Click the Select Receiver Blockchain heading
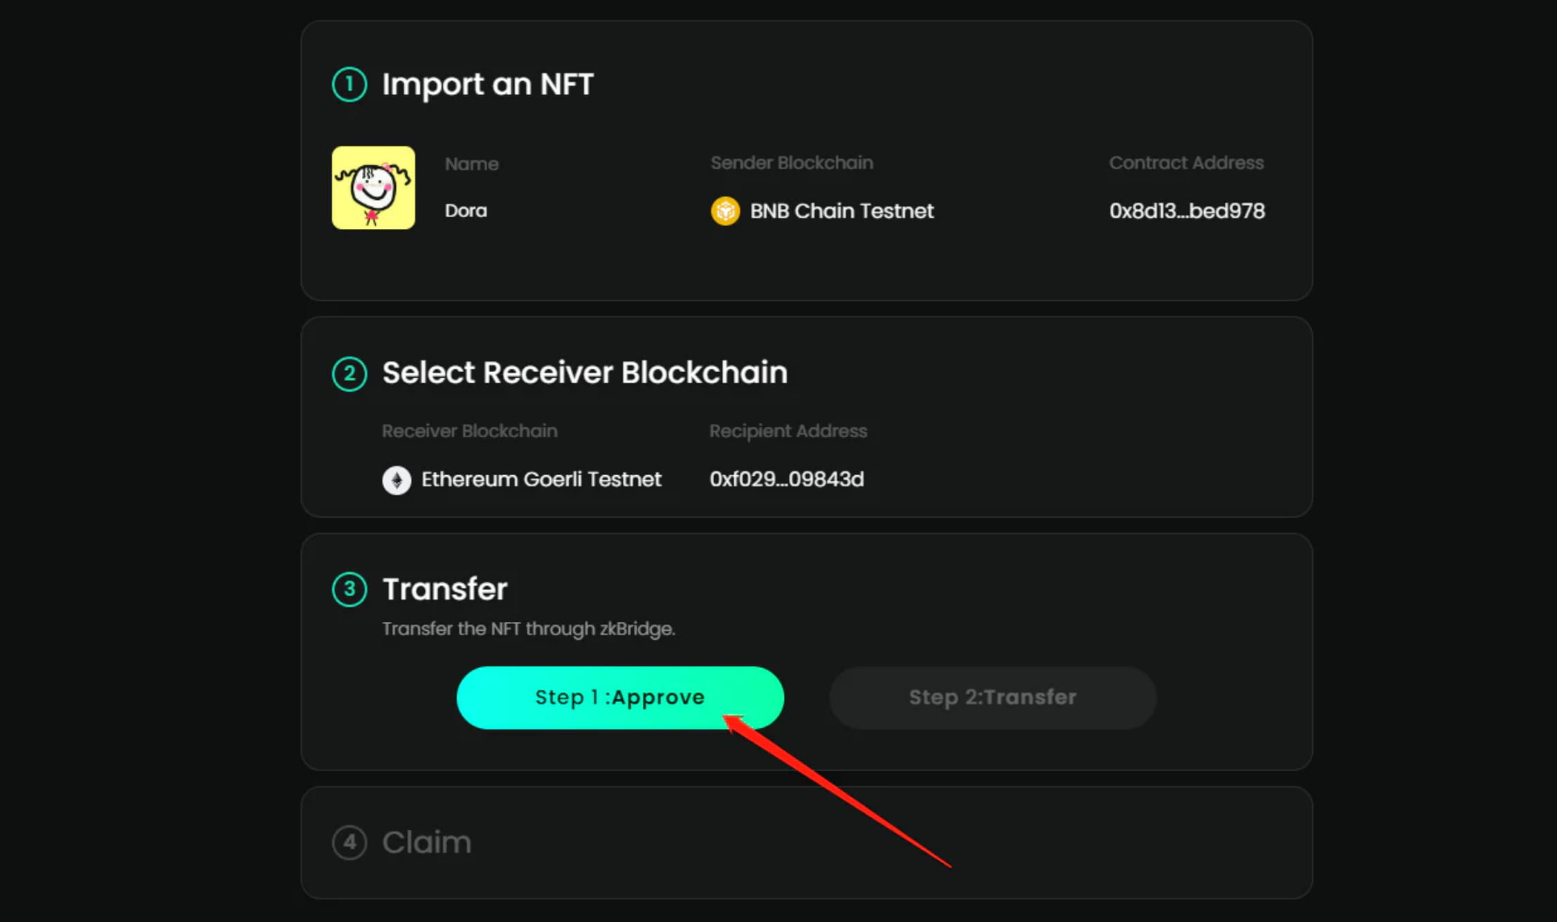The width and height of the screenshot is (1557, 922). click(585, 373)
